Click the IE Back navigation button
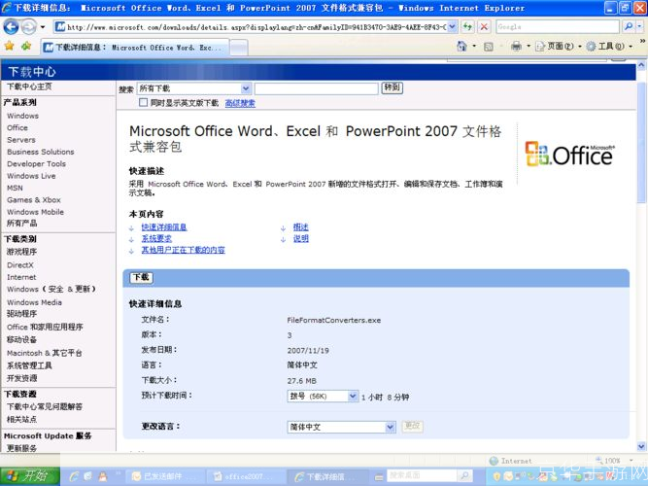The width and height of the screenshot is (648, 486). point(11,27)
